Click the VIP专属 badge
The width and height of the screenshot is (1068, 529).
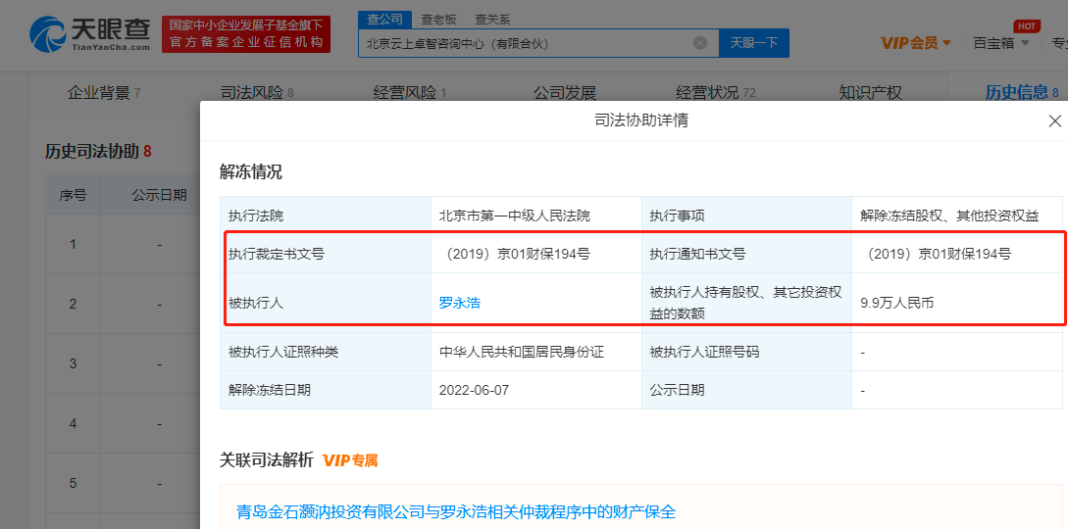coord(350,460)
